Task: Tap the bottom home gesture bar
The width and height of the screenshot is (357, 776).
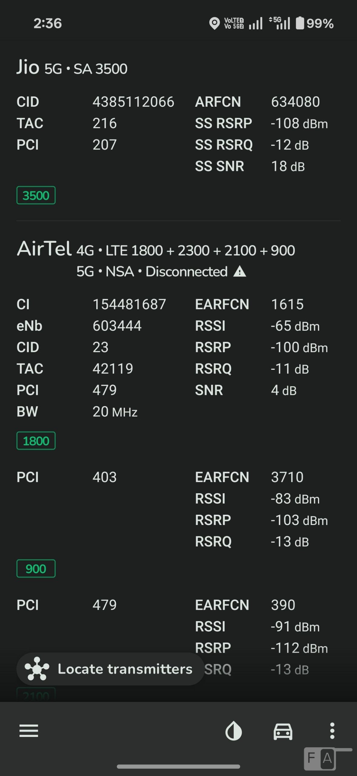Action: pyautogui.click(x=178, y=767)
